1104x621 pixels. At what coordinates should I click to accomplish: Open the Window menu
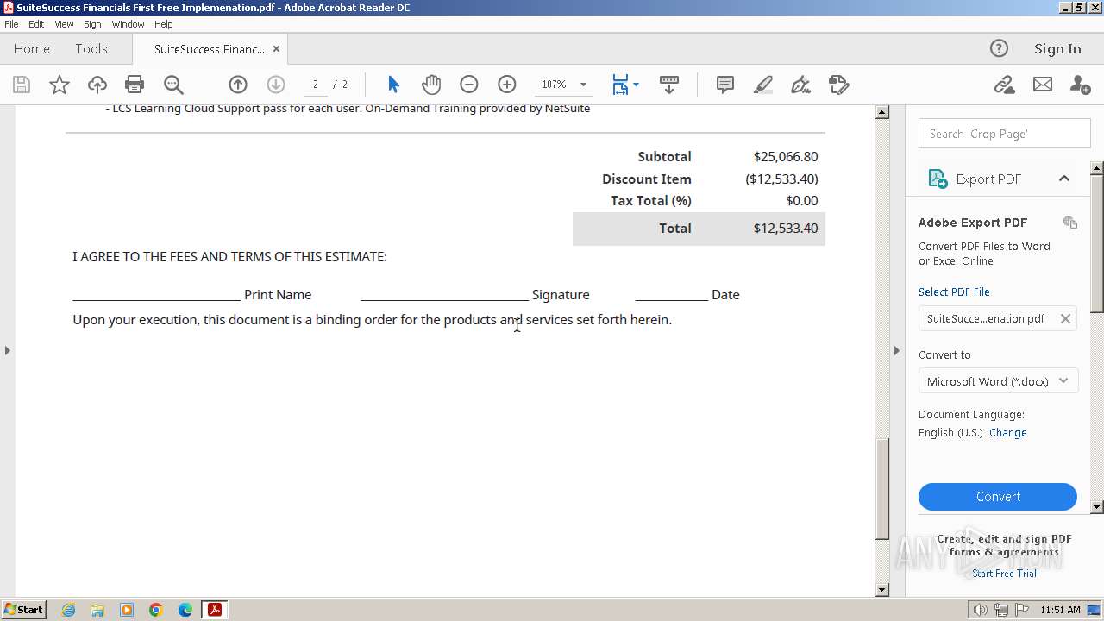pyautogui.click(x=128, y=24)
